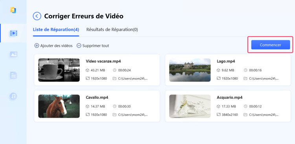
Task: Click the app logo in the sidebar
Action: click(x=13, y=10)
